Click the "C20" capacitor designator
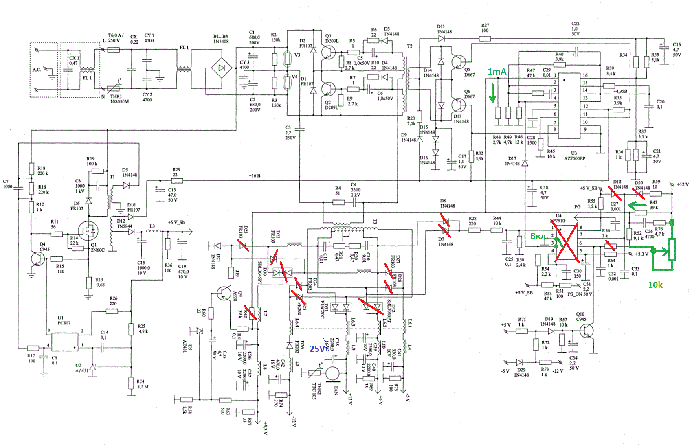 point(660,102)
